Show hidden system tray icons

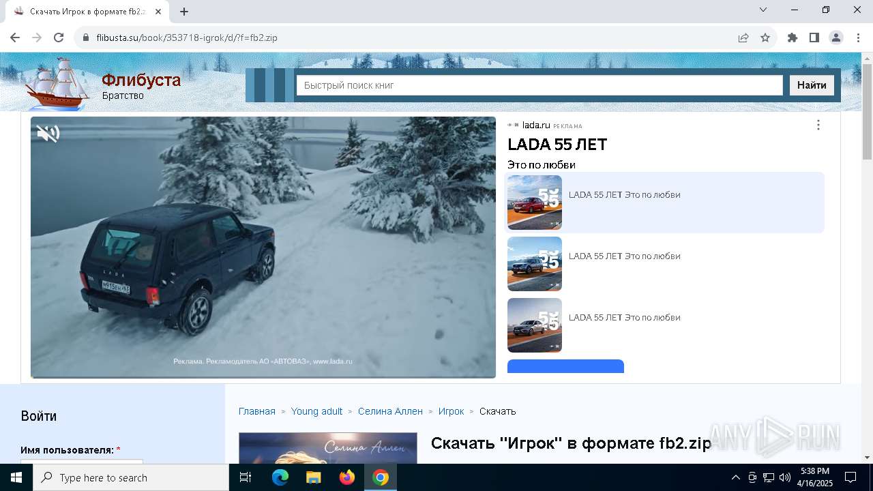735,477
